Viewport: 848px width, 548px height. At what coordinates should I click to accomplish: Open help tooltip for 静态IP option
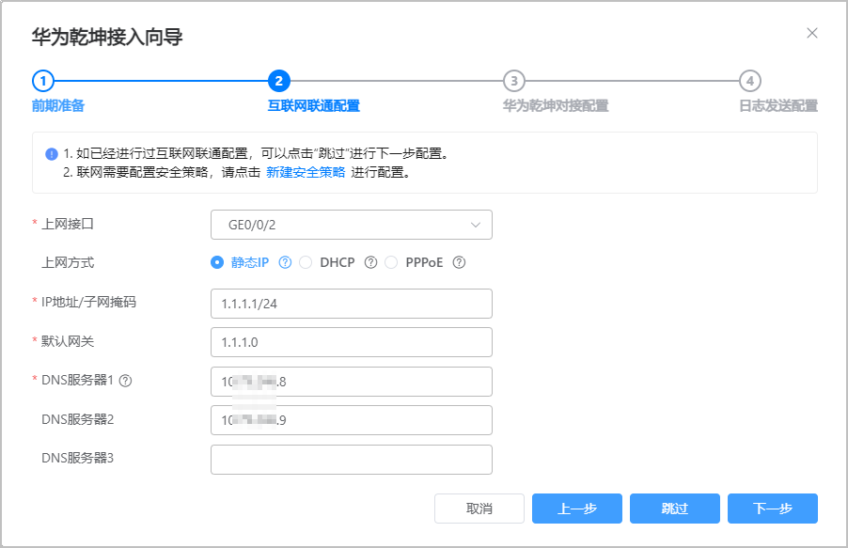pyautogui.click(x=285, y=262)
